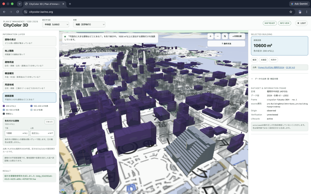Viewport: 311px width, 194px height.
Task: Open a new tab with the plus icon
Action: 70,4
